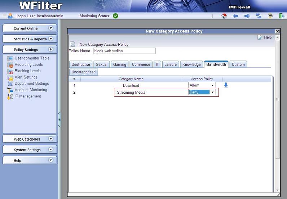The image size is (287, 199).
Task: Switch to the Leisure tab
Action: click(x=171, y=65)
